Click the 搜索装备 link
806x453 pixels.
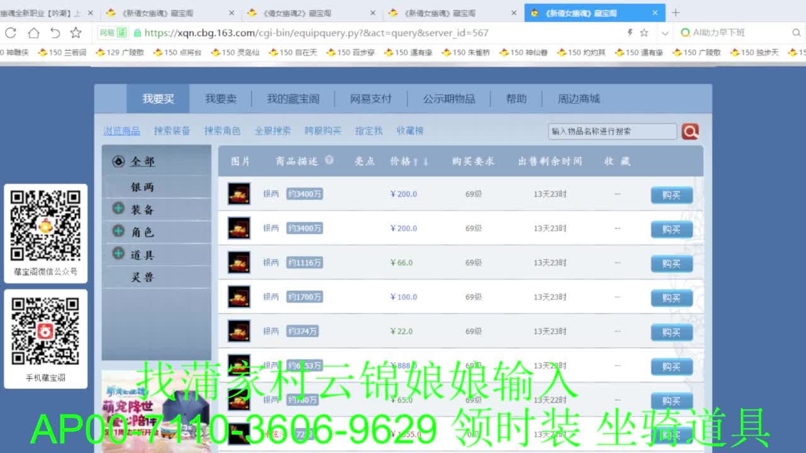172,131
